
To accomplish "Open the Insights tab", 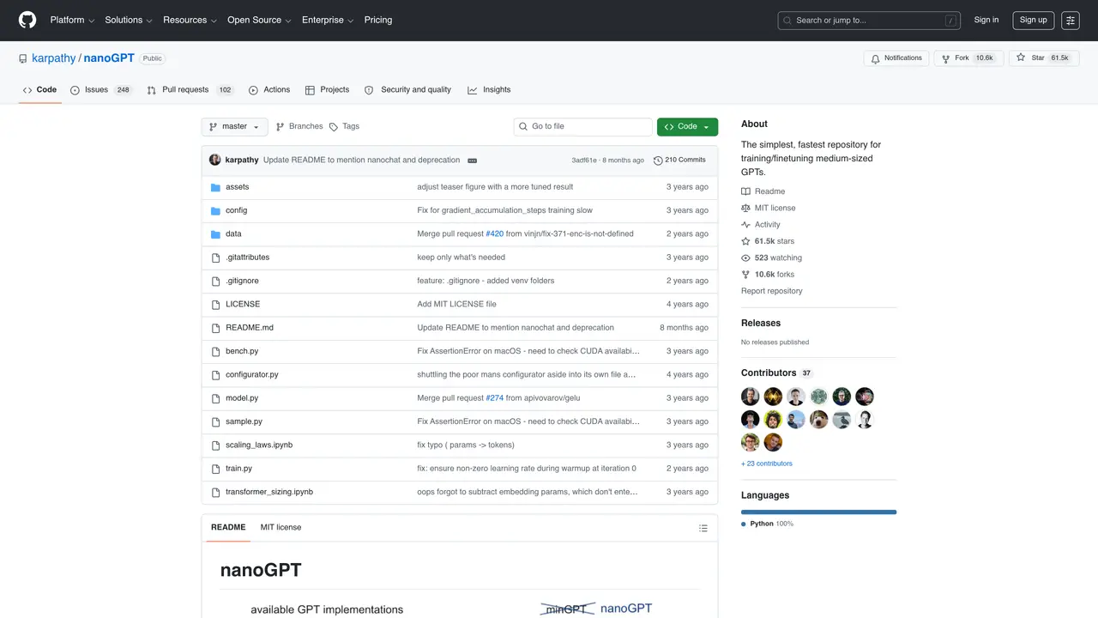I will click(x=489, y=90).
